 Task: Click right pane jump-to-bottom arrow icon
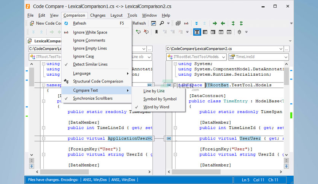pos(286,166)
